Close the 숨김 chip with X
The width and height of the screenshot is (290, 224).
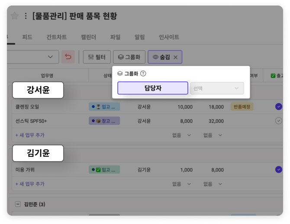(x=175, y=57)
